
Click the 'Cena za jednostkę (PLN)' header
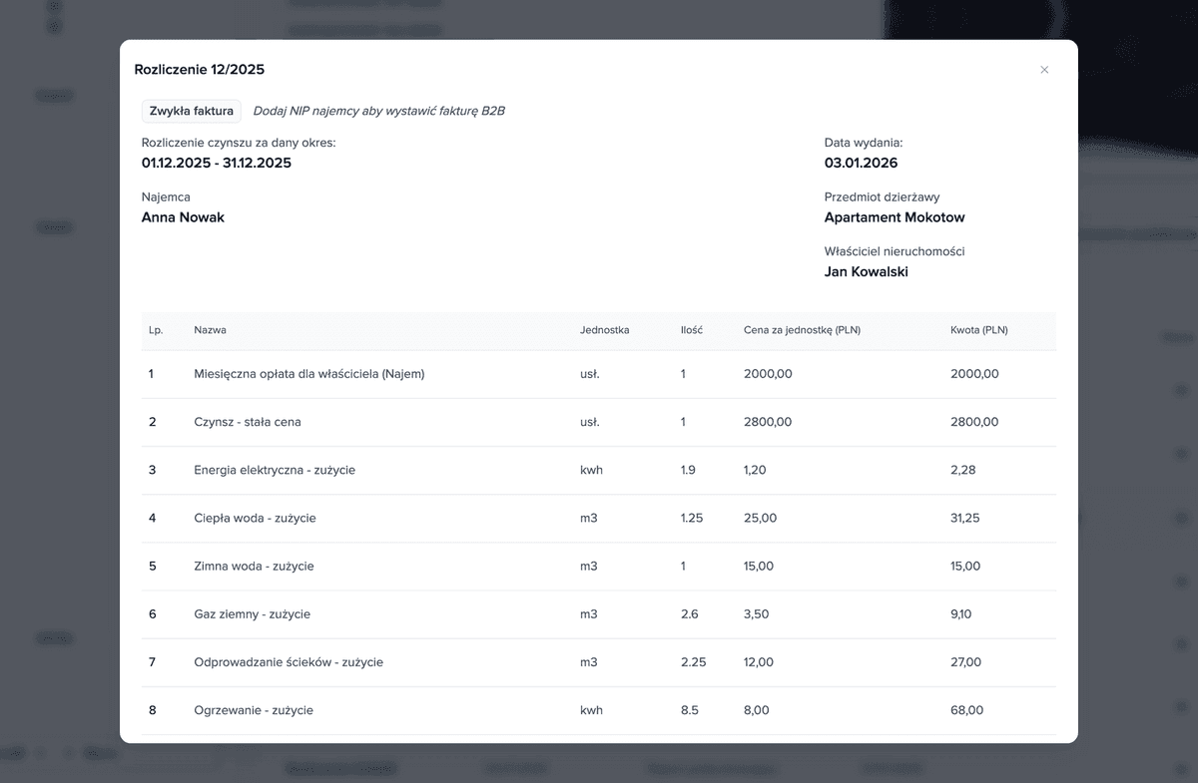click(x=803, y=330)
